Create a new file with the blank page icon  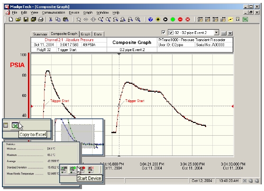click(11, 19)
